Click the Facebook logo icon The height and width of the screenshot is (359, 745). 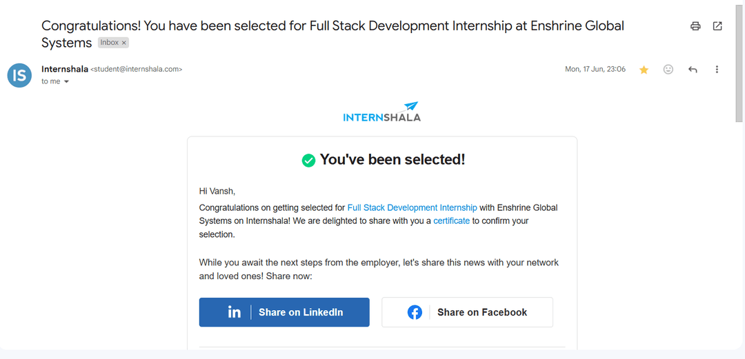(415, 312)
